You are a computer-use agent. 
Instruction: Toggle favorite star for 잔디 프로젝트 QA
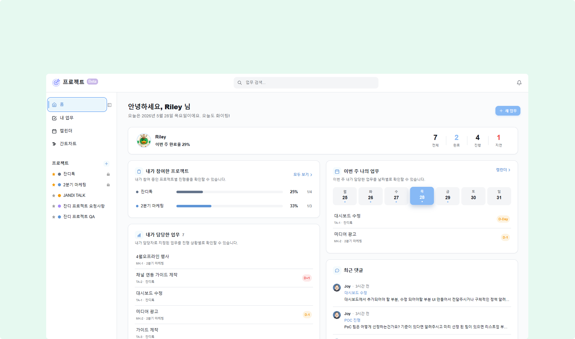54,217
